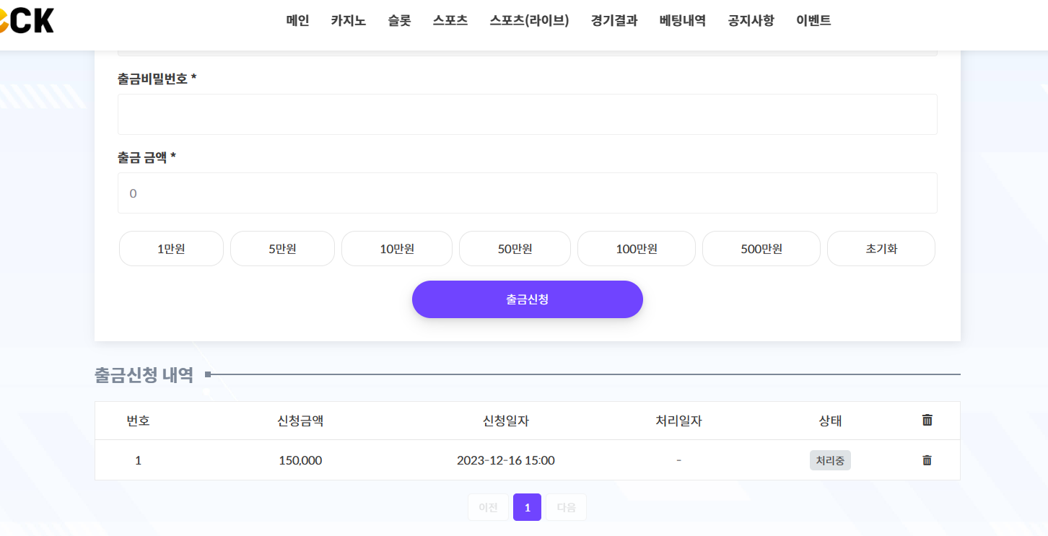Go to 이벤트 page

[813, 21]
